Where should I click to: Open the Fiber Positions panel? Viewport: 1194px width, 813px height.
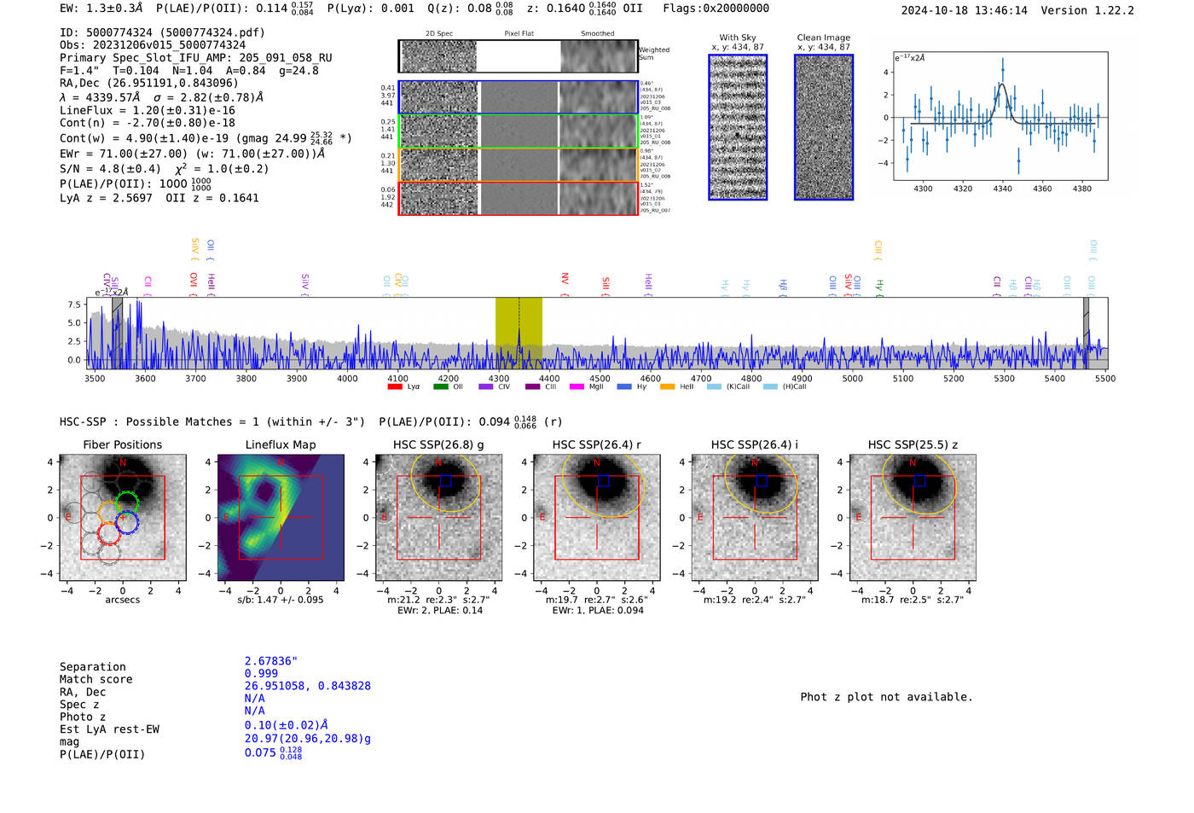click(123, 518)
